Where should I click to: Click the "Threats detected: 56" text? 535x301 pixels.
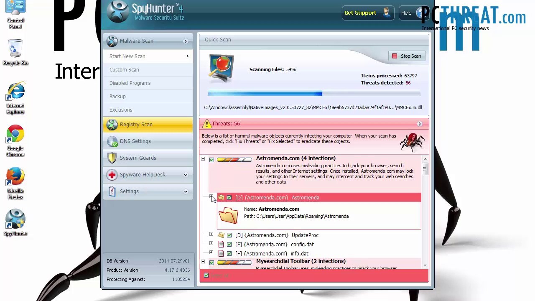click(386, 83)
